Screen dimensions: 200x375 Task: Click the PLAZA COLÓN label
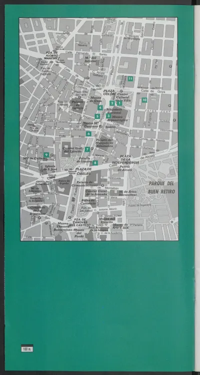pyautogui.click(x=109, y=92)
